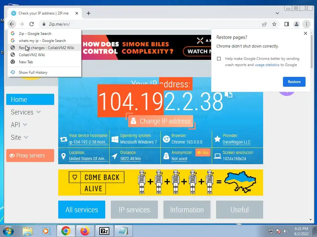This screenshot has width=317, height=237.
Task: Click the volume speaker tray icon
Action: click(x=286, y=231)
